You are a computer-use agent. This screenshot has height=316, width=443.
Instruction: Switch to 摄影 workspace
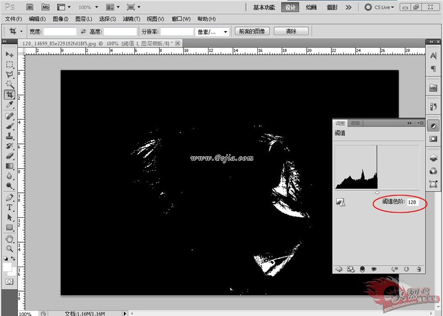(332, 8)
